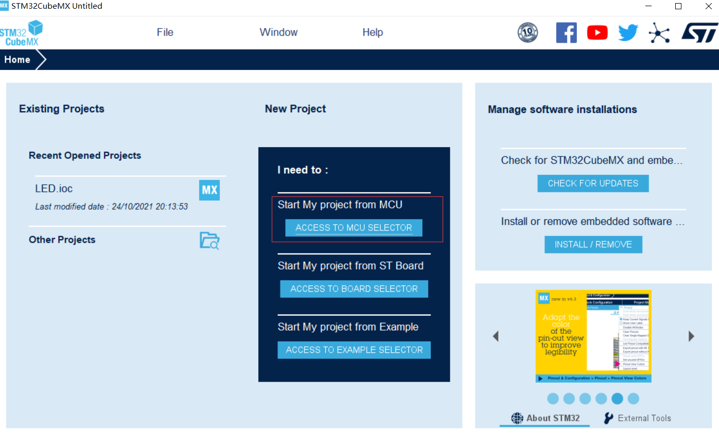Show previous slide with left arrow
Viewport: 719px width, 434px height.
[x=496, y=336]
